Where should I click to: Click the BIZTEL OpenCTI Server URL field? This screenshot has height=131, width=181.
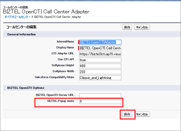tap(100, 95)
